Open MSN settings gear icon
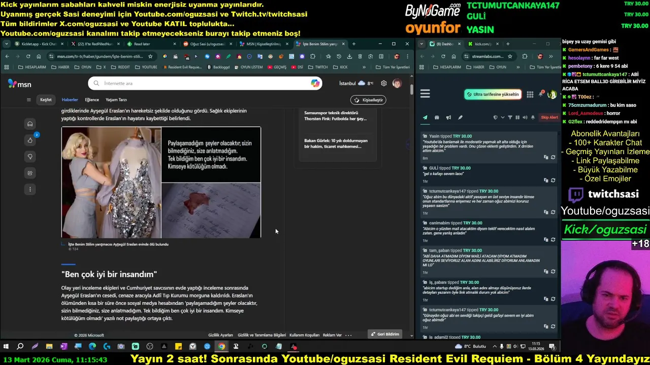 pyautogui.click(x=384, y=83)
